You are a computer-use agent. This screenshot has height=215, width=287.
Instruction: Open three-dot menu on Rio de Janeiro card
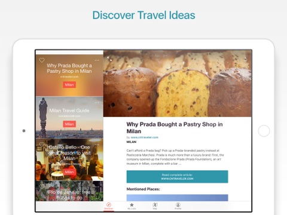tap(97, 187)
